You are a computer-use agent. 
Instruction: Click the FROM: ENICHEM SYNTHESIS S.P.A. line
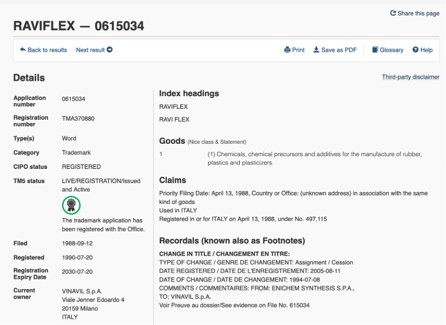(257, 288)
